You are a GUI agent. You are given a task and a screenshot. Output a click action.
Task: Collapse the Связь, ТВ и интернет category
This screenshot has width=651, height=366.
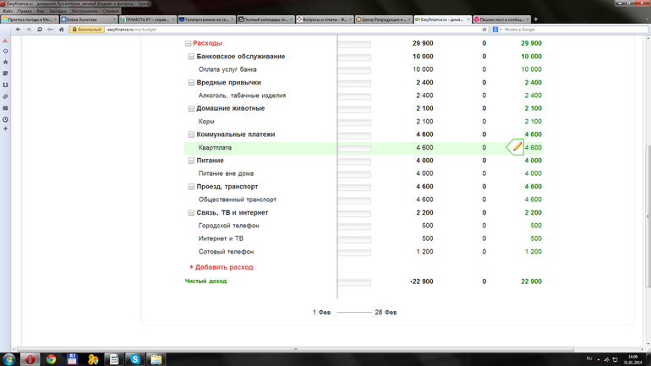click(x=192, y=213)
